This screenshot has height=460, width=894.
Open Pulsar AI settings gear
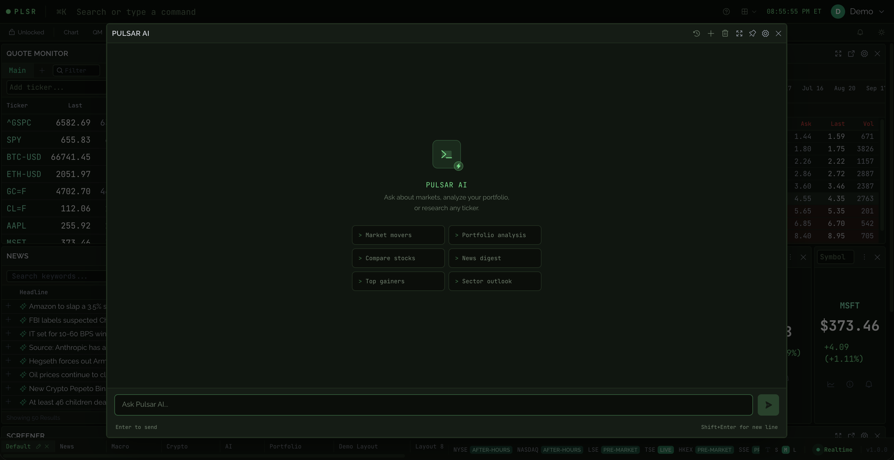point(765,33)
